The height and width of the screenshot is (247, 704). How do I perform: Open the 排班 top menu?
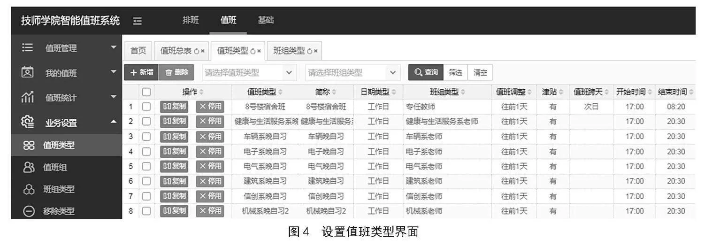point(191,20)
